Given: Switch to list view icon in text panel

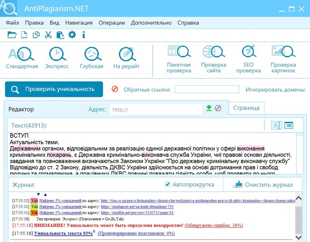Looking at the screenshot, I should coord(289,125).
